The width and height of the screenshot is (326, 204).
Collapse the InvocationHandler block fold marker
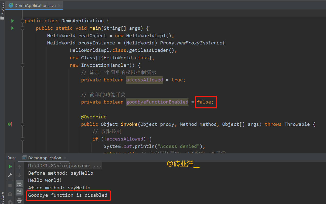coord(22,65)
